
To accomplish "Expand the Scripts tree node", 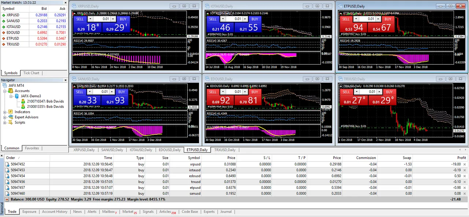I will pos(5,122).
